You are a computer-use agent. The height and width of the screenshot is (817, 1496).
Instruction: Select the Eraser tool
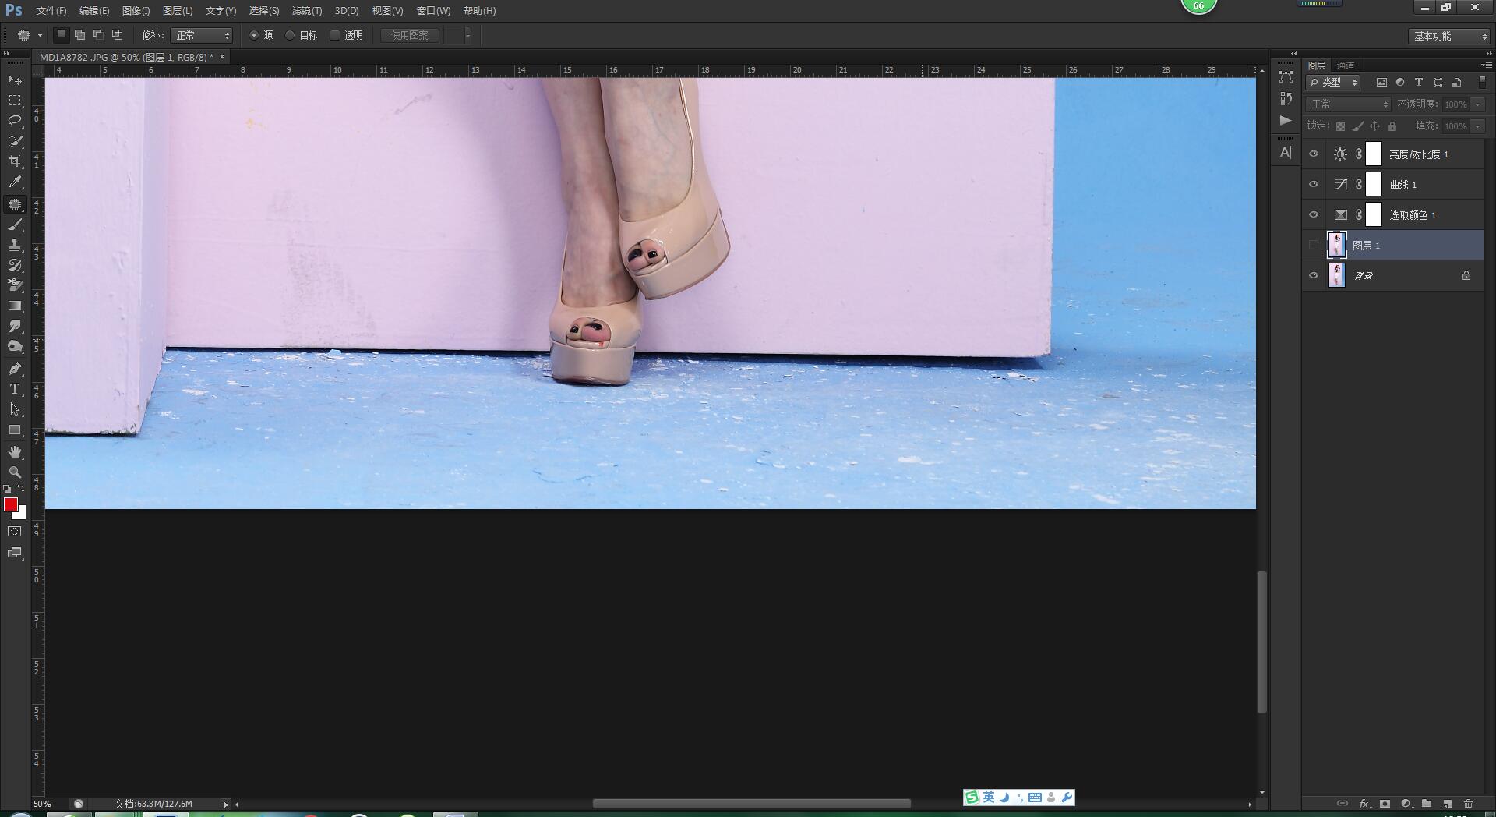[x=15, y=285]
